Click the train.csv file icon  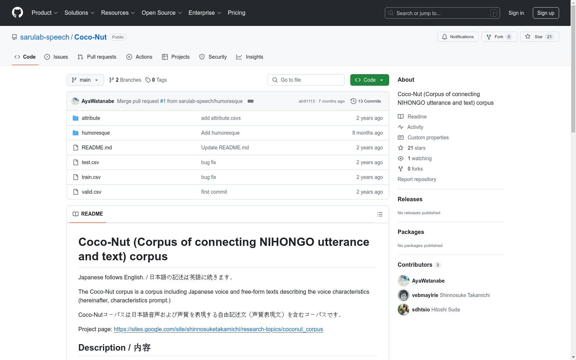pos(76,177)
